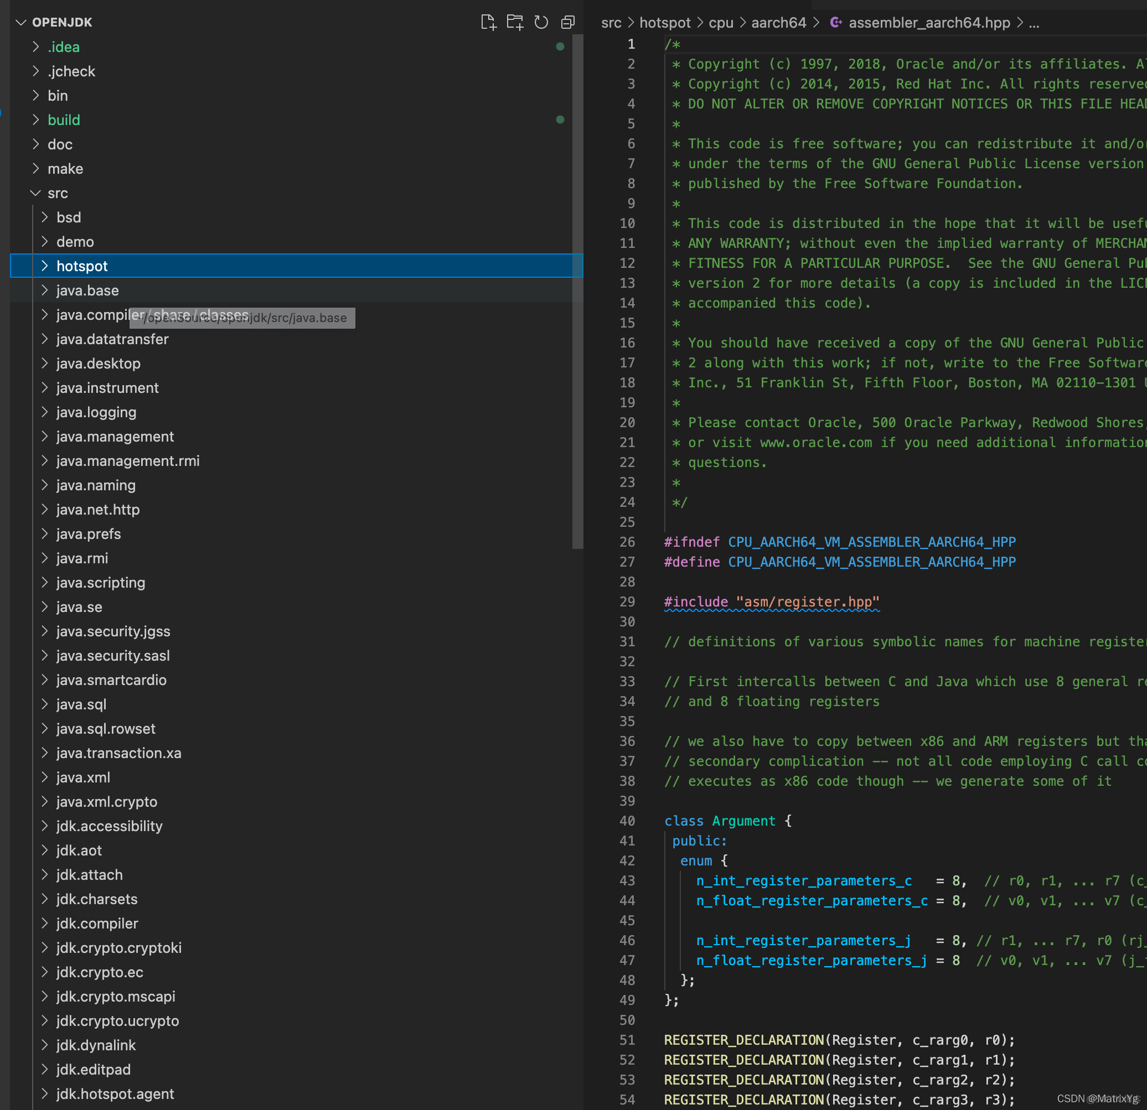
Task: Click the refresh explorer icon
Action: [x=541, y=23]
